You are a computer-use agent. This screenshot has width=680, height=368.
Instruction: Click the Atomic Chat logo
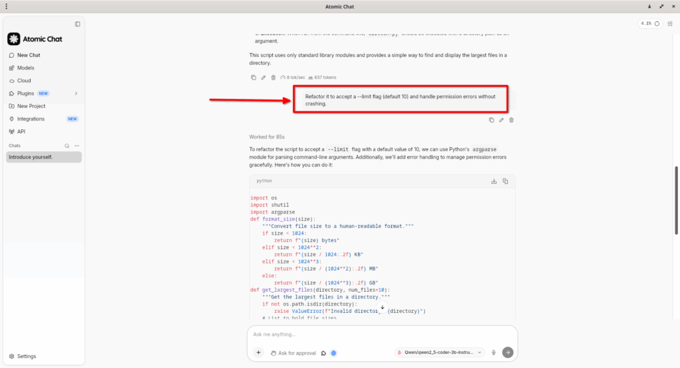tap(14, 39)
